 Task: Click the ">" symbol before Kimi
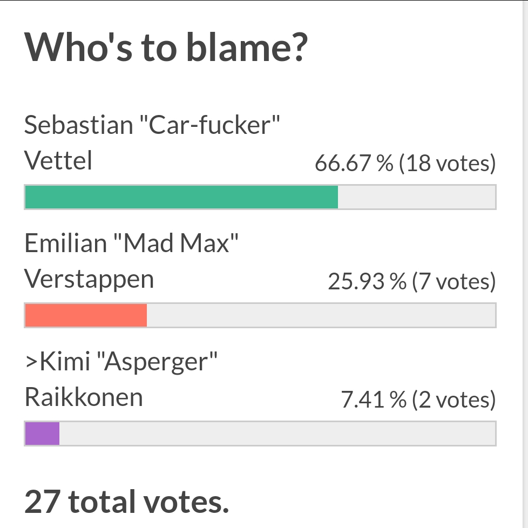click(x=30, y=362)
